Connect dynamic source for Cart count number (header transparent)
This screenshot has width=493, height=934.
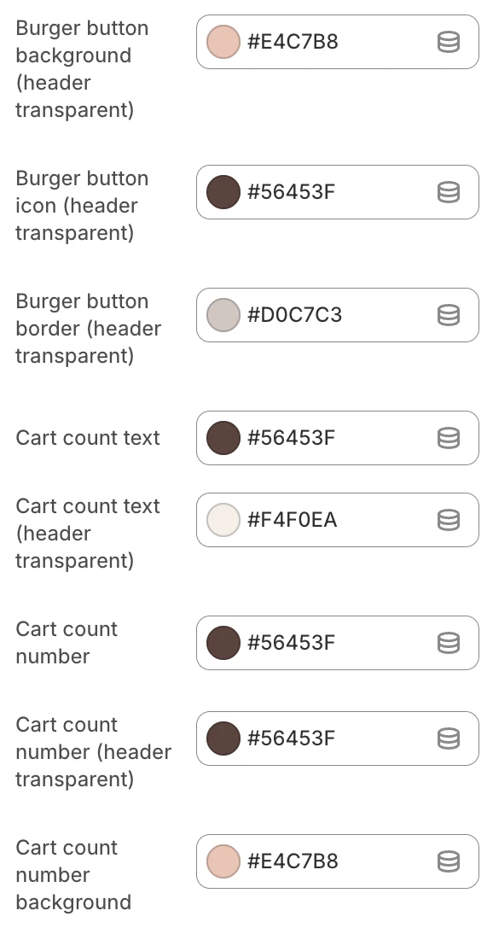449,738
